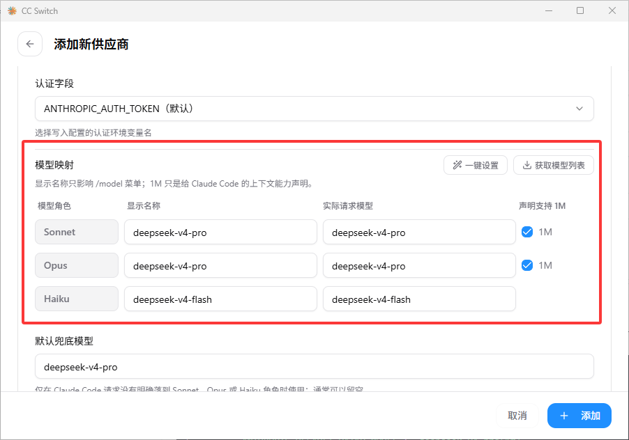
Task: Edit the Haiku actual request model field
Action: point(419,299)
